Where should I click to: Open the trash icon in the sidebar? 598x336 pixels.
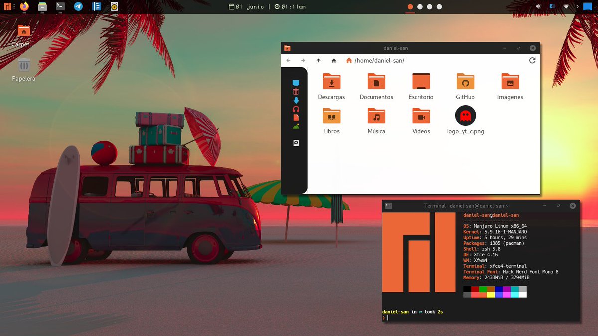pyautogui.click(x=296, y=91)
